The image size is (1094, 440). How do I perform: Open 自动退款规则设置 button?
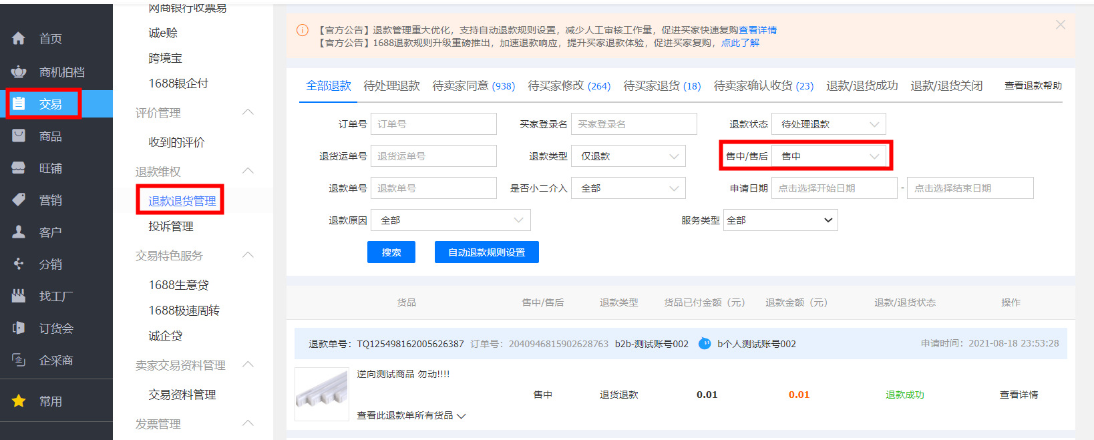click(486, 252)
